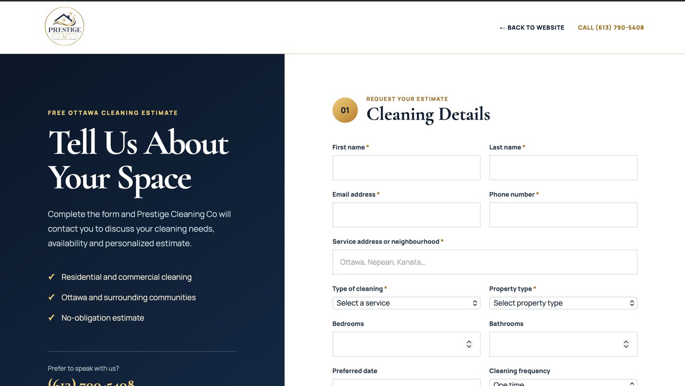Click the Preferred date label
Image resolution: width=685 pixels, height=386 pixels.
click(x=355, y=371)
